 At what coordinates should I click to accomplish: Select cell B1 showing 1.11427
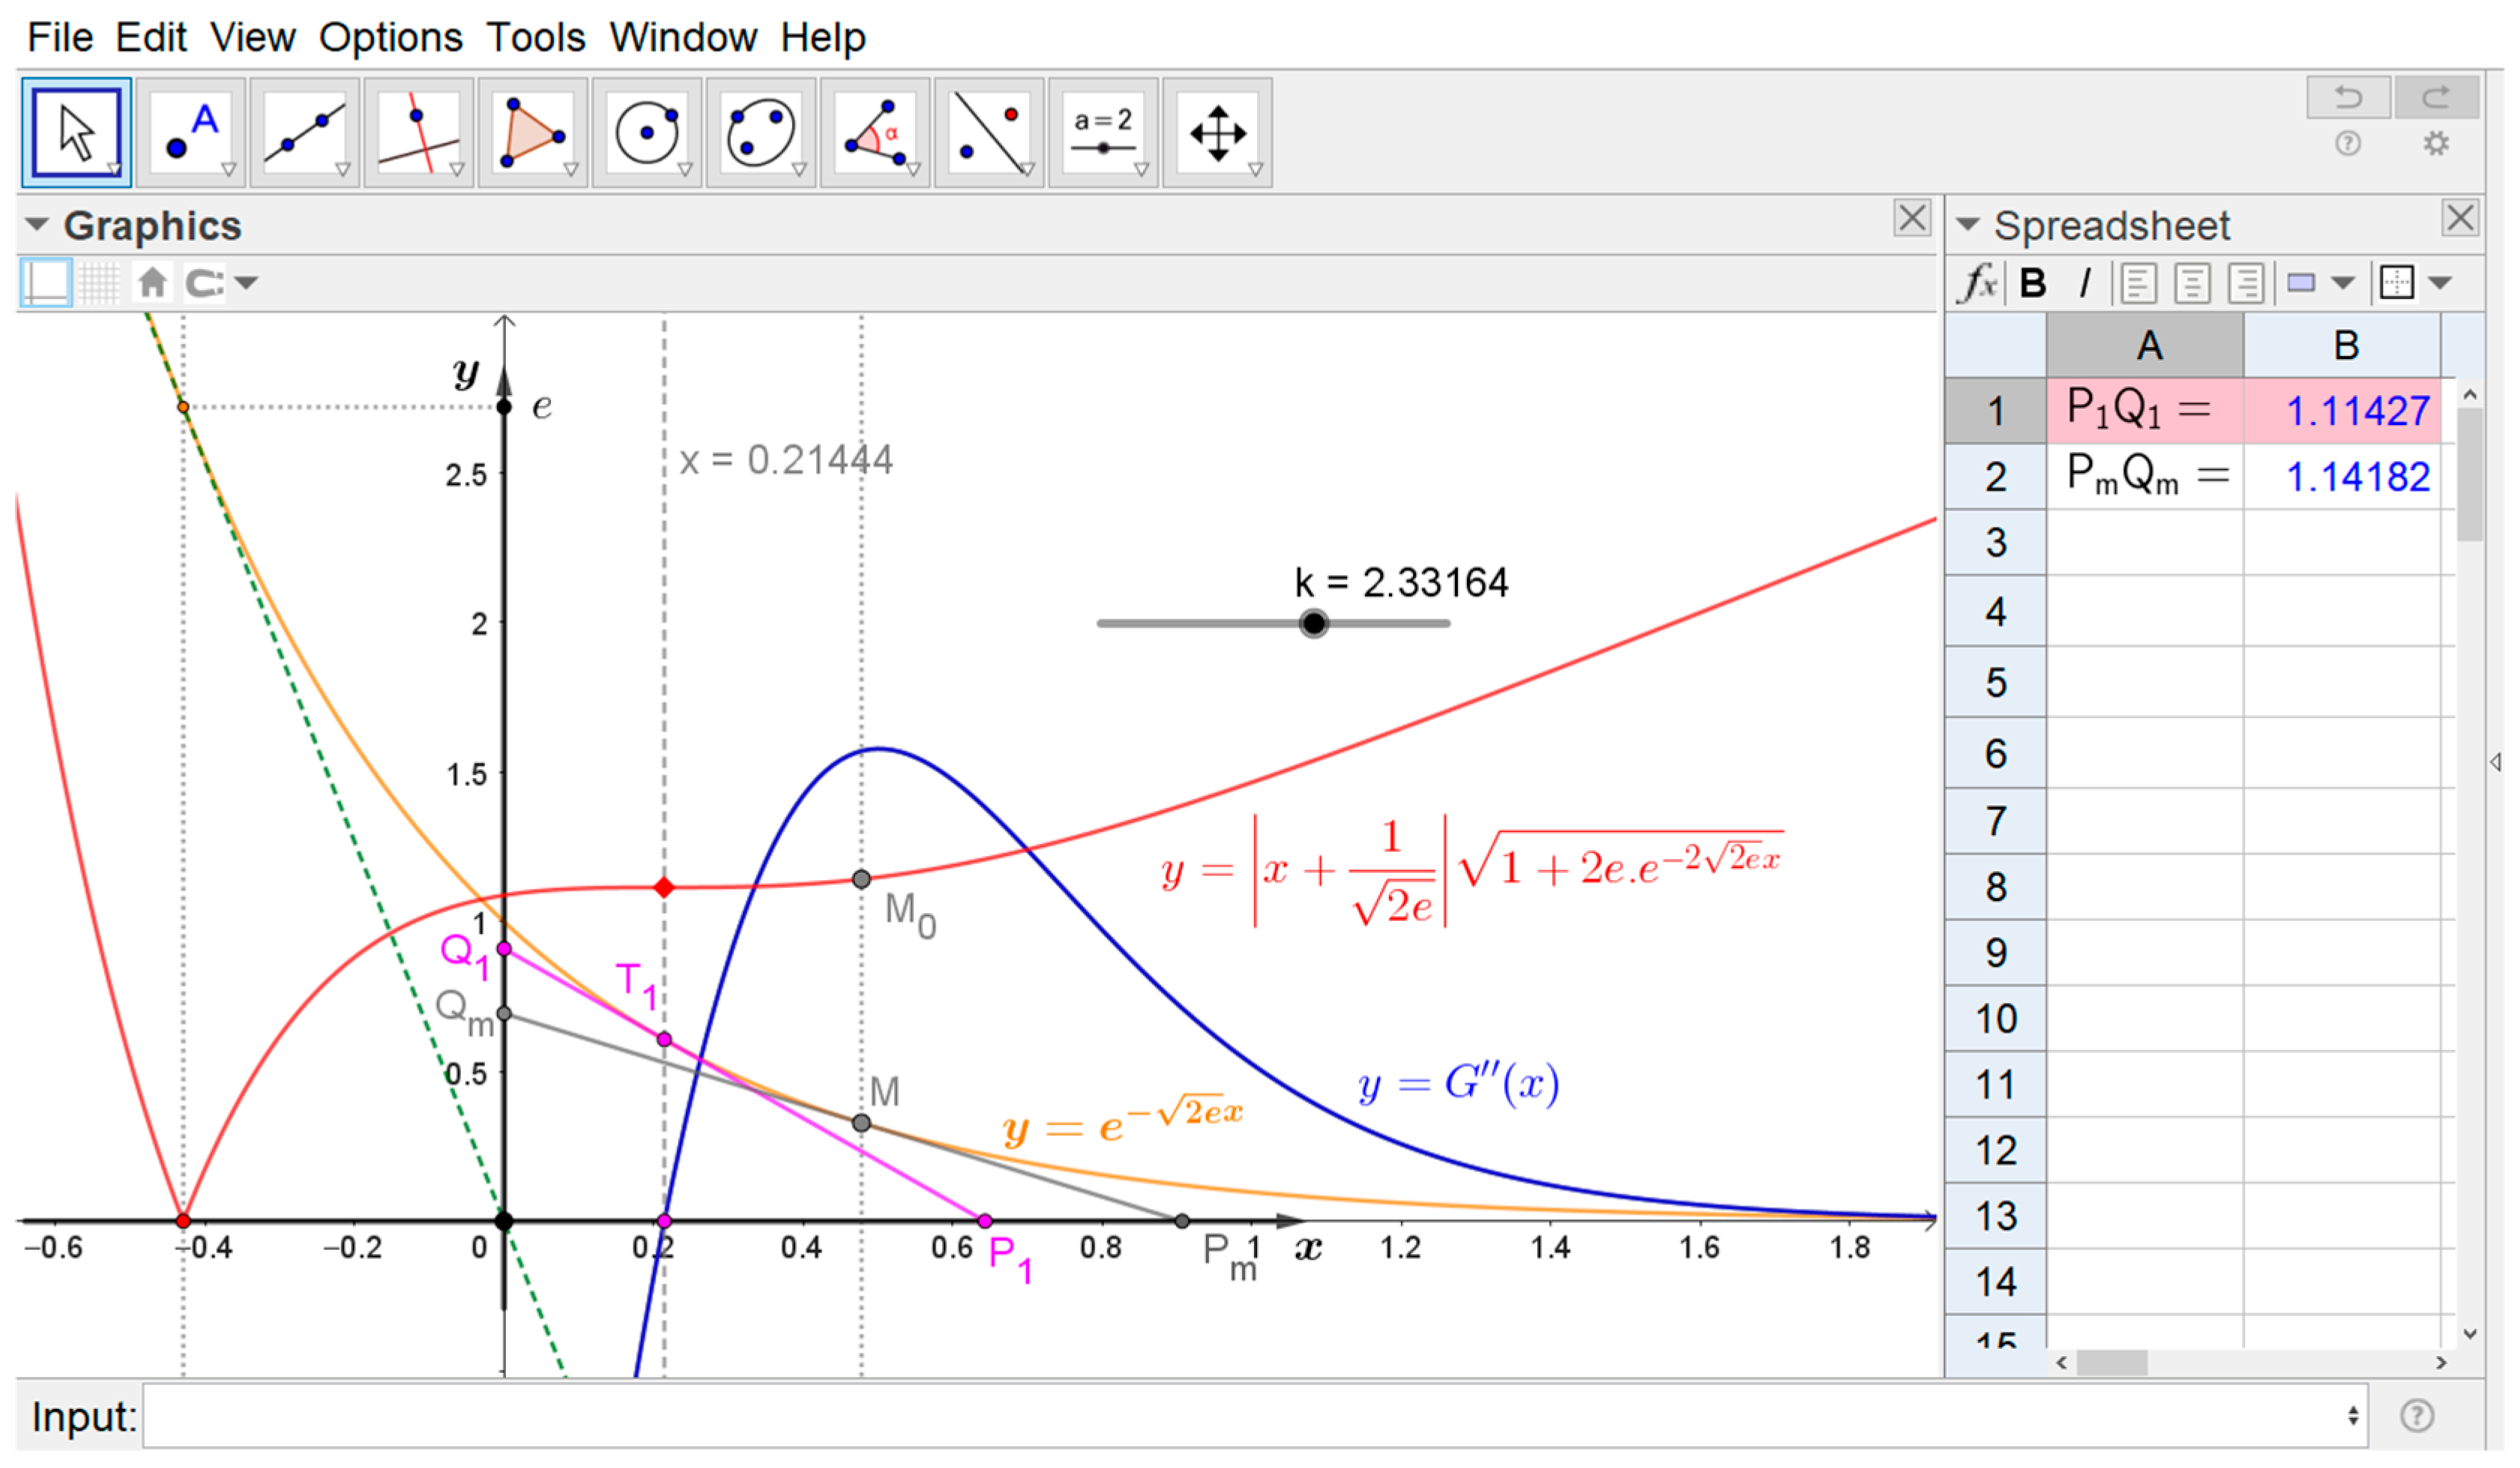tap(2342, 410)
